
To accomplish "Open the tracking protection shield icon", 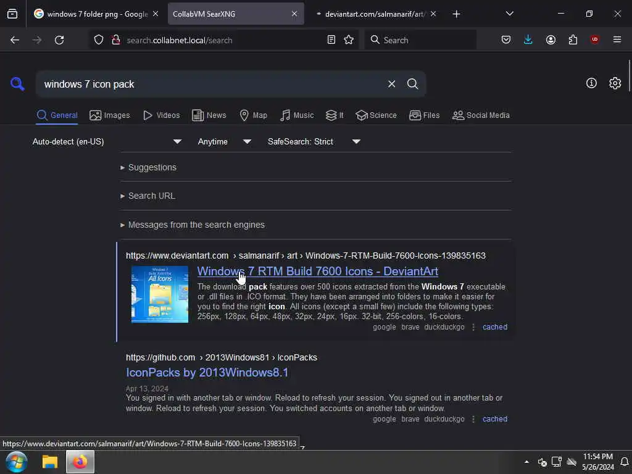I will (99, 40).
